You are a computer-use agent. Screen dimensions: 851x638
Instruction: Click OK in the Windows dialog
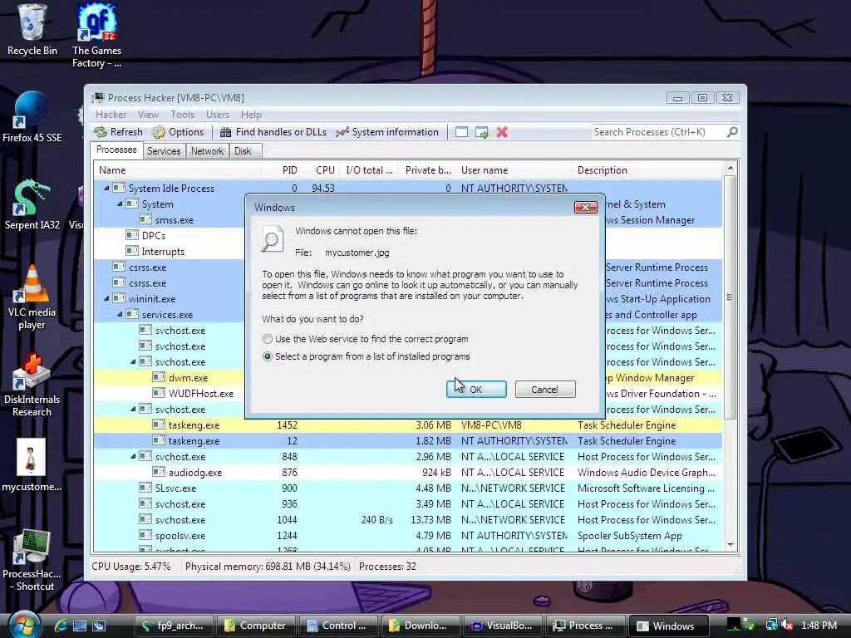[x=476, y=390]
